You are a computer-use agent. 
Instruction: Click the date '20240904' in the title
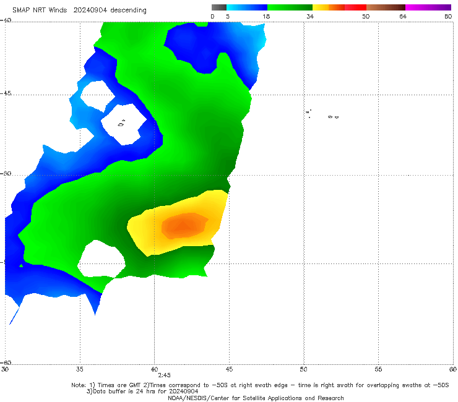tap(90, 10)
